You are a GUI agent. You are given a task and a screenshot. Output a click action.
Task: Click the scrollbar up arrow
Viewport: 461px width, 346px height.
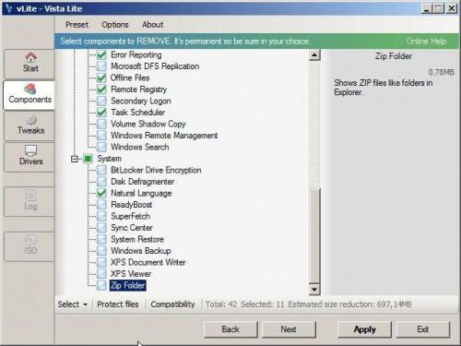point(314,55)
